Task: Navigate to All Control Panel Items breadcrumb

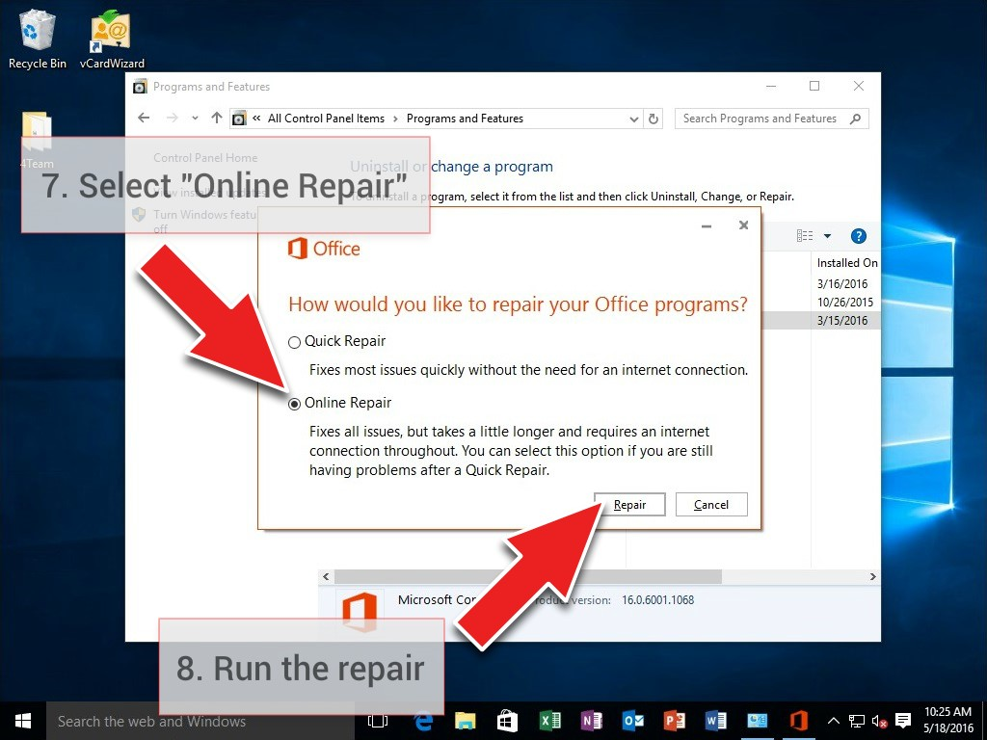Action: point(326,119)
